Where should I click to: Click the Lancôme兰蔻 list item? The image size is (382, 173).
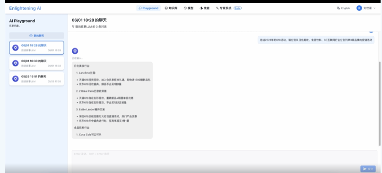86,73
